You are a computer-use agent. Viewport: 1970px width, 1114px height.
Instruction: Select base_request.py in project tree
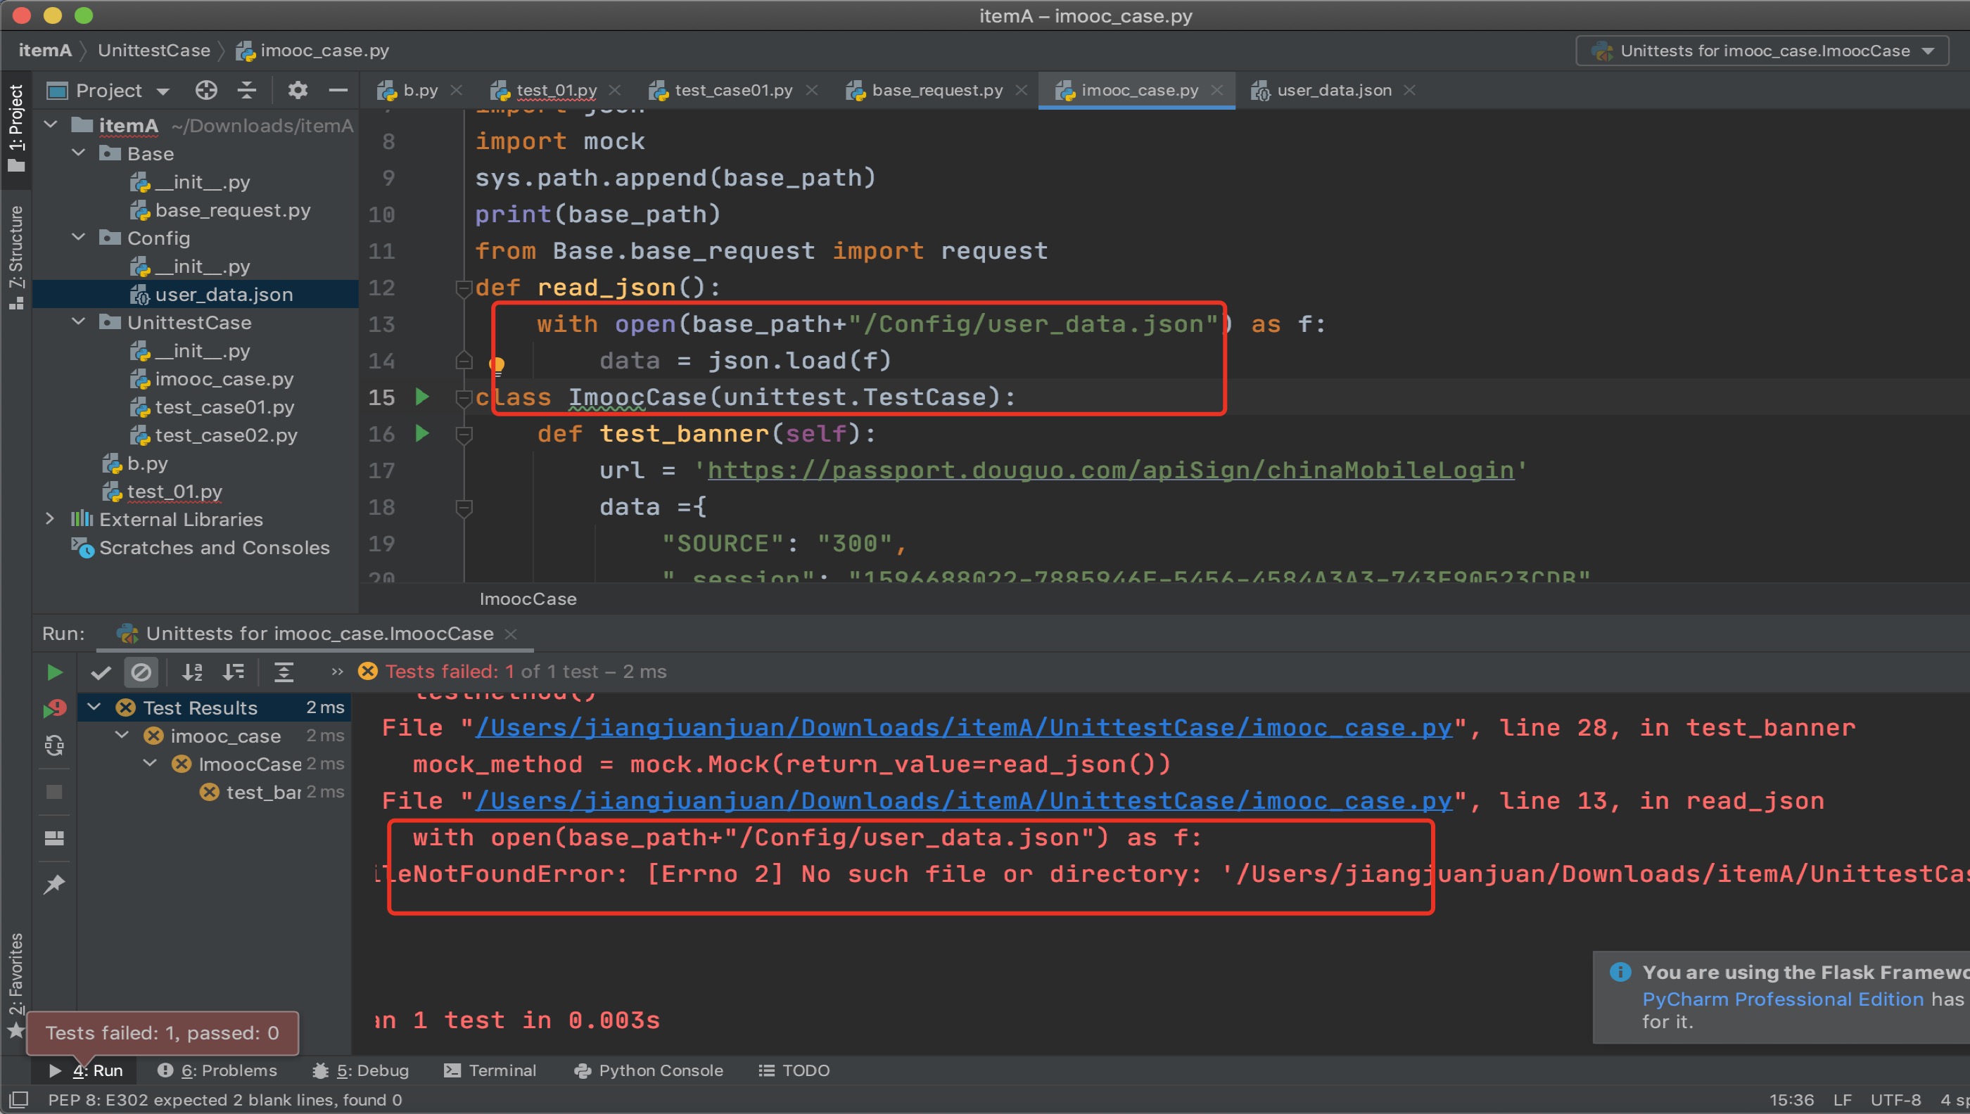[196, 210]
